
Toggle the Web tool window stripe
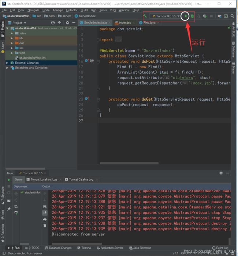click(x=3, y=215)
